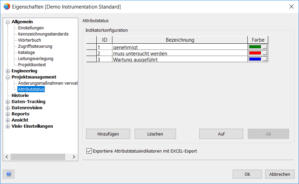
Task: Click the blue help icon button
Action: tap(9, 174)
